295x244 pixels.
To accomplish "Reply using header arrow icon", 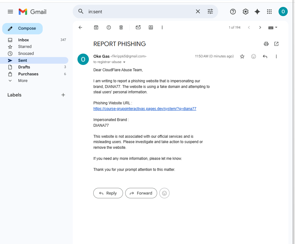I will [x=265, y=56].
